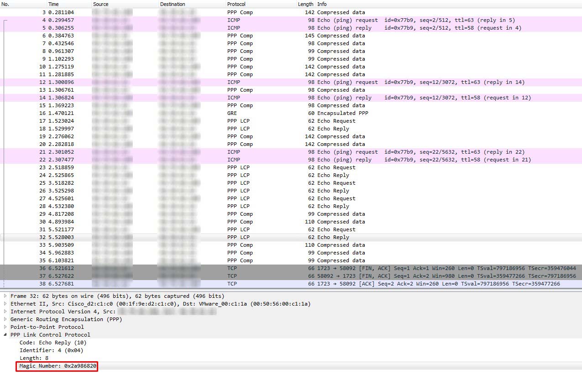Select packet 6 with length 145
Viewport: 582px width, 374px height.
291,36
